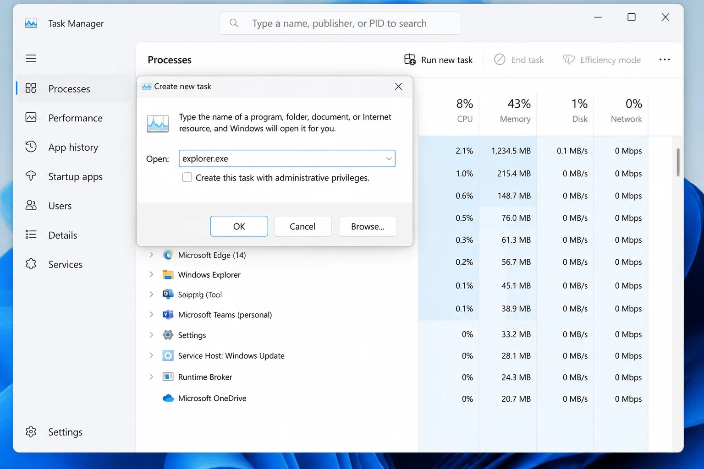Click the 20.7 MB memory value
This screenshot has height=469, width=704.
click(x=516, y=399)
